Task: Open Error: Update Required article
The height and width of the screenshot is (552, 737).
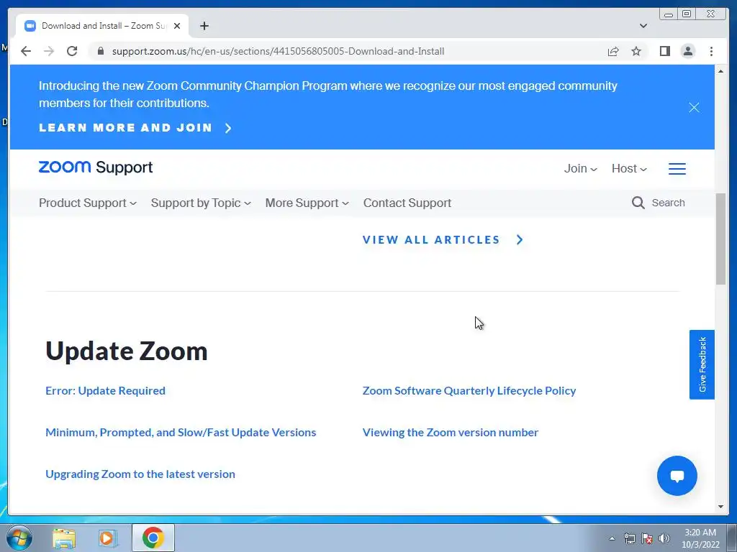Action: (x=105, y=390)
